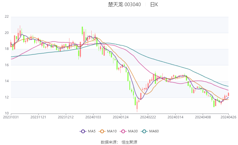
Task: Toggle the MA5 legend series
Action: pos(87,131)
